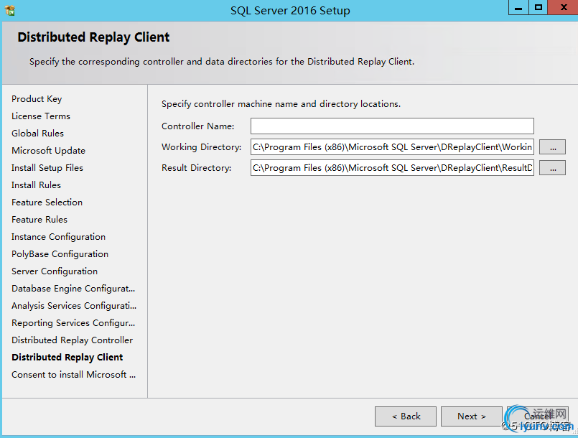This screenshot has width=578, height=438.
Task: Click the Working Directory path field
Action: (x=392, y=147)
